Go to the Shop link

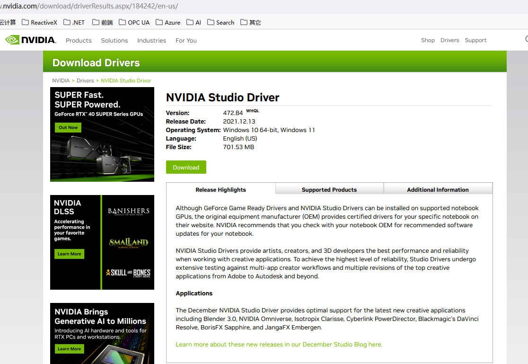pos(428,40)
